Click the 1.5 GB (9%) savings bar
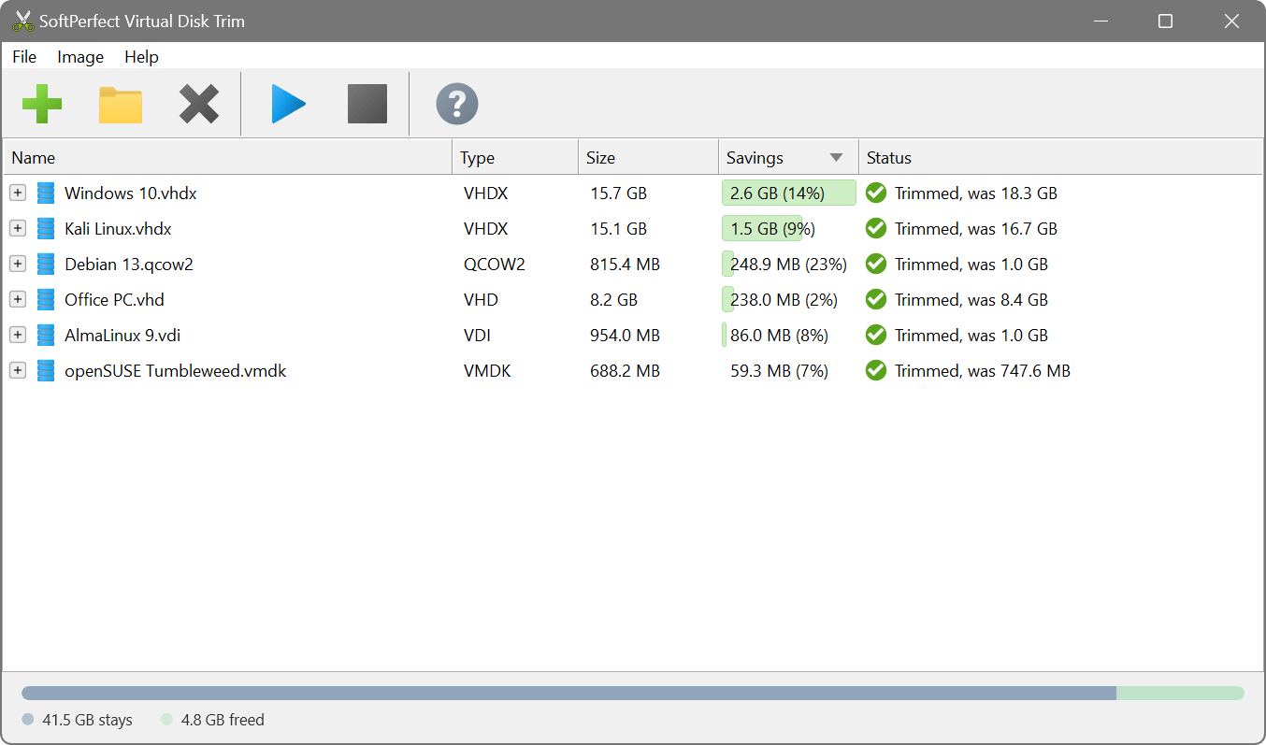The width and height of the screenshot is (1266, 745). point(762,229)
